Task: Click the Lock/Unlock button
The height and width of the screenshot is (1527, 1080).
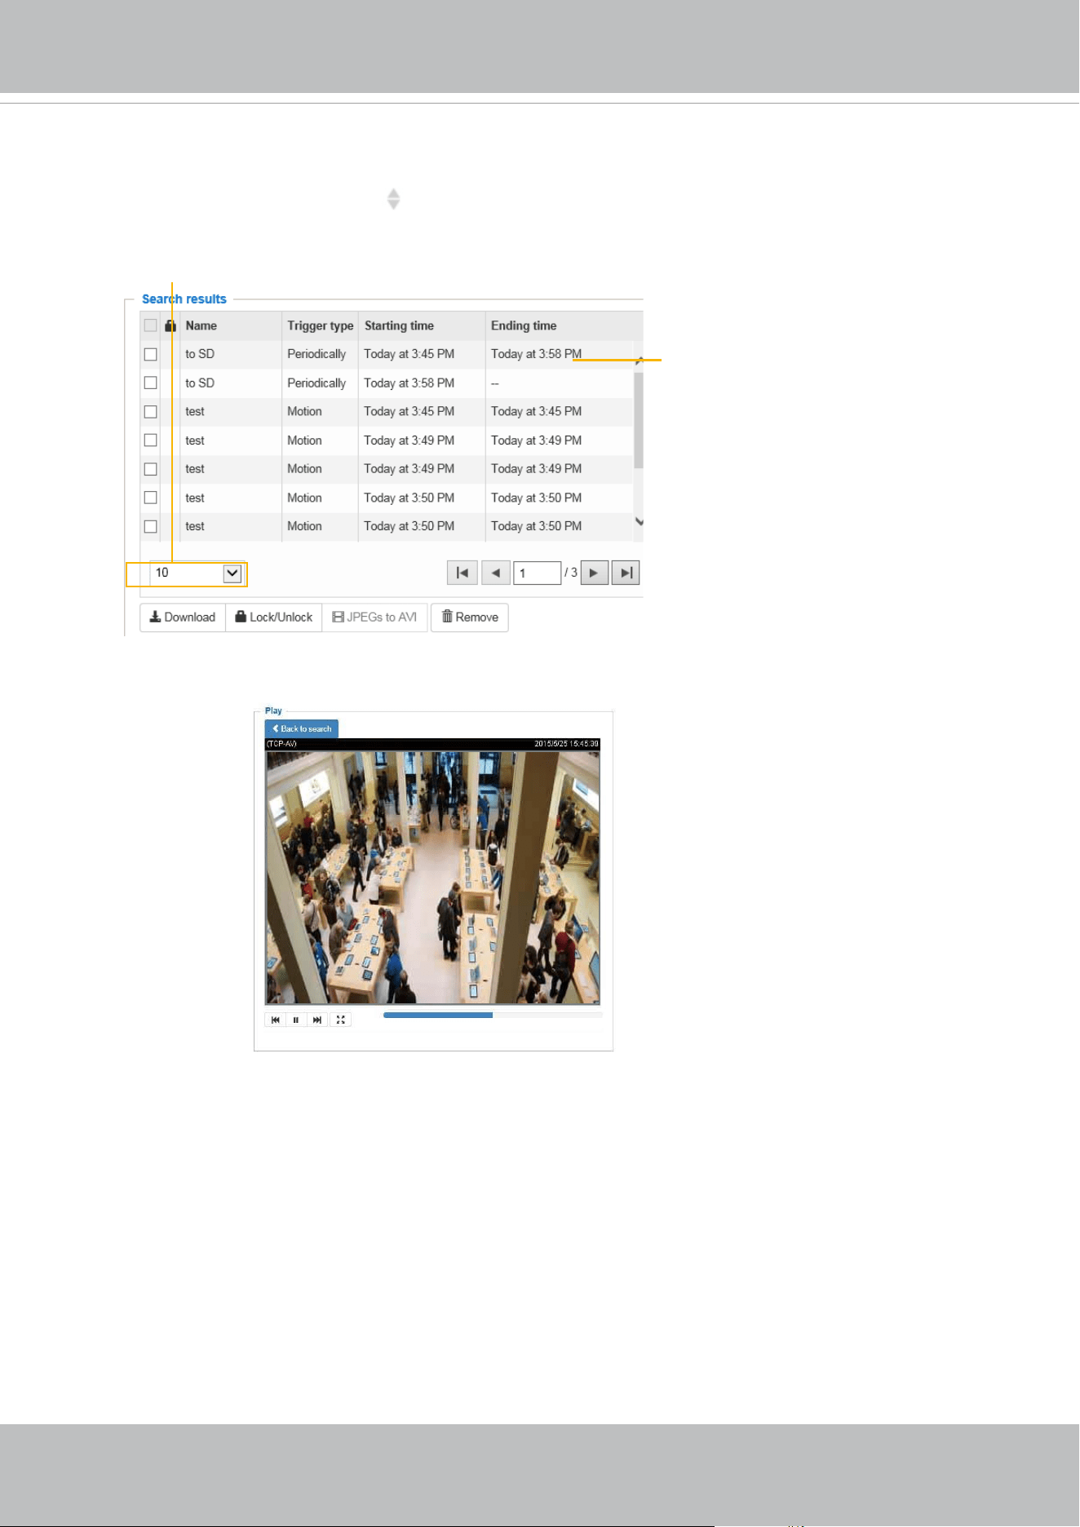Action: pyautogui.click(x=274, y=617)
